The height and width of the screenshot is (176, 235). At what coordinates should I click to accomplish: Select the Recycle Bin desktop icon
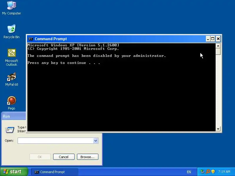[x=11, y=31]
